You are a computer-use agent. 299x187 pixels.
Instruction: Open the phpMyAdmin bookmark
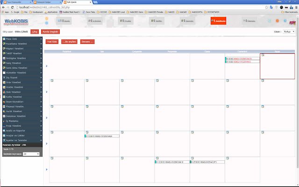pyautogui.click(x=51, y=12)
